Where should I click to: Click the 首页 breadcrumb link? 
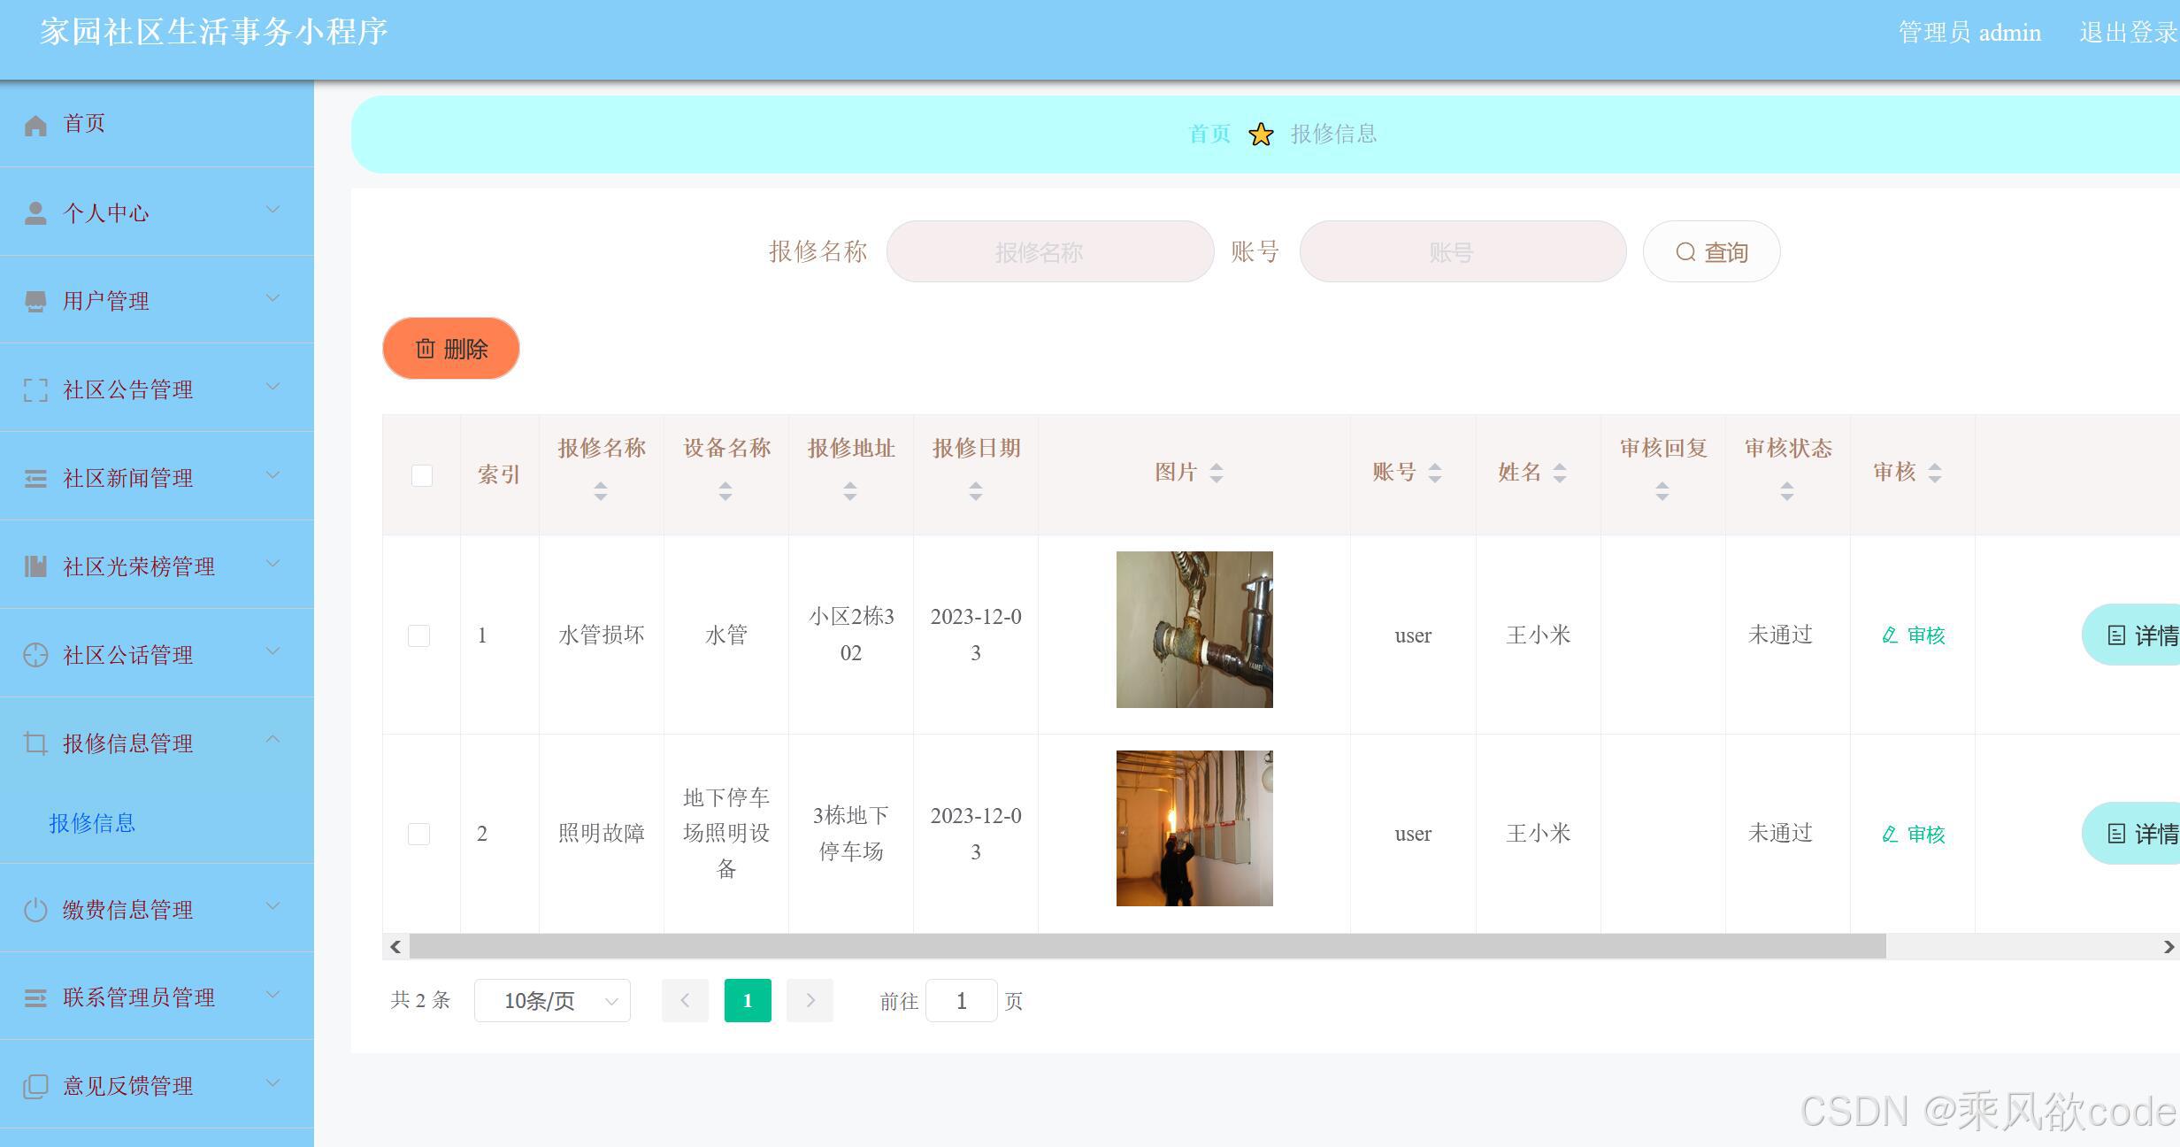(x=1209, y=134)
